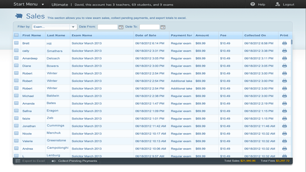Click the Ultimate plan label
The image size is (306, 172).
60,4
